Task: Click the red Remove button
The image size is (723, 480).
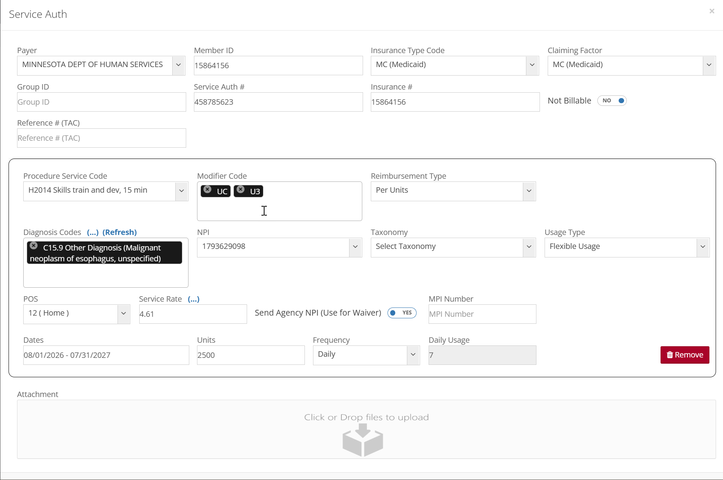Action: coord(685,355)
